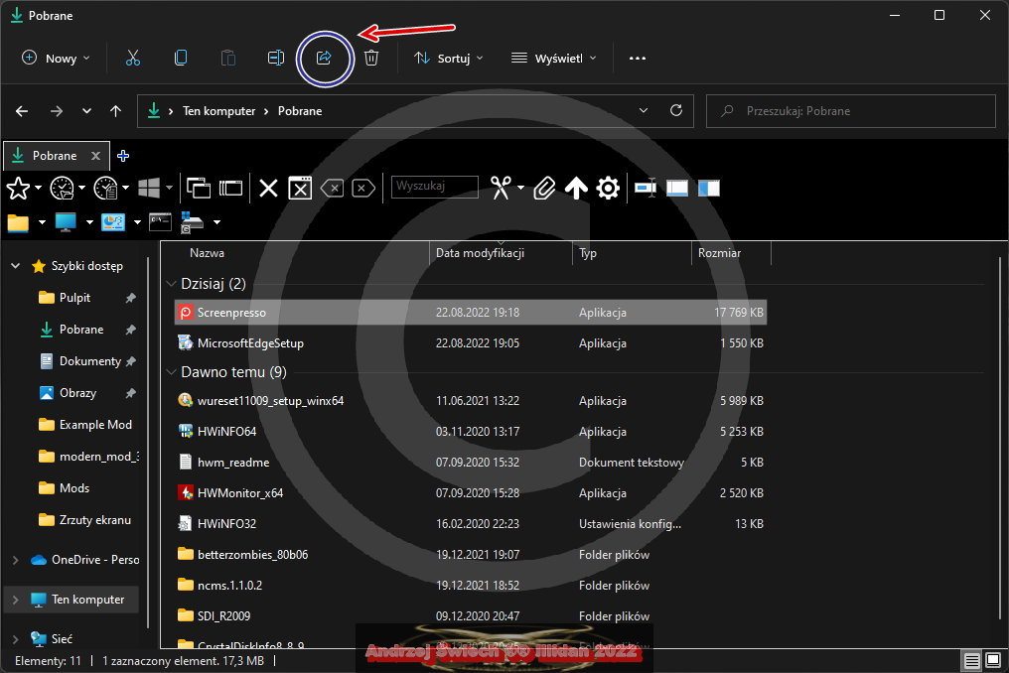Viewport: 1009px width, 673px height.
Task: Click the right-pointing tag with X icon
Action: point(363,189)
